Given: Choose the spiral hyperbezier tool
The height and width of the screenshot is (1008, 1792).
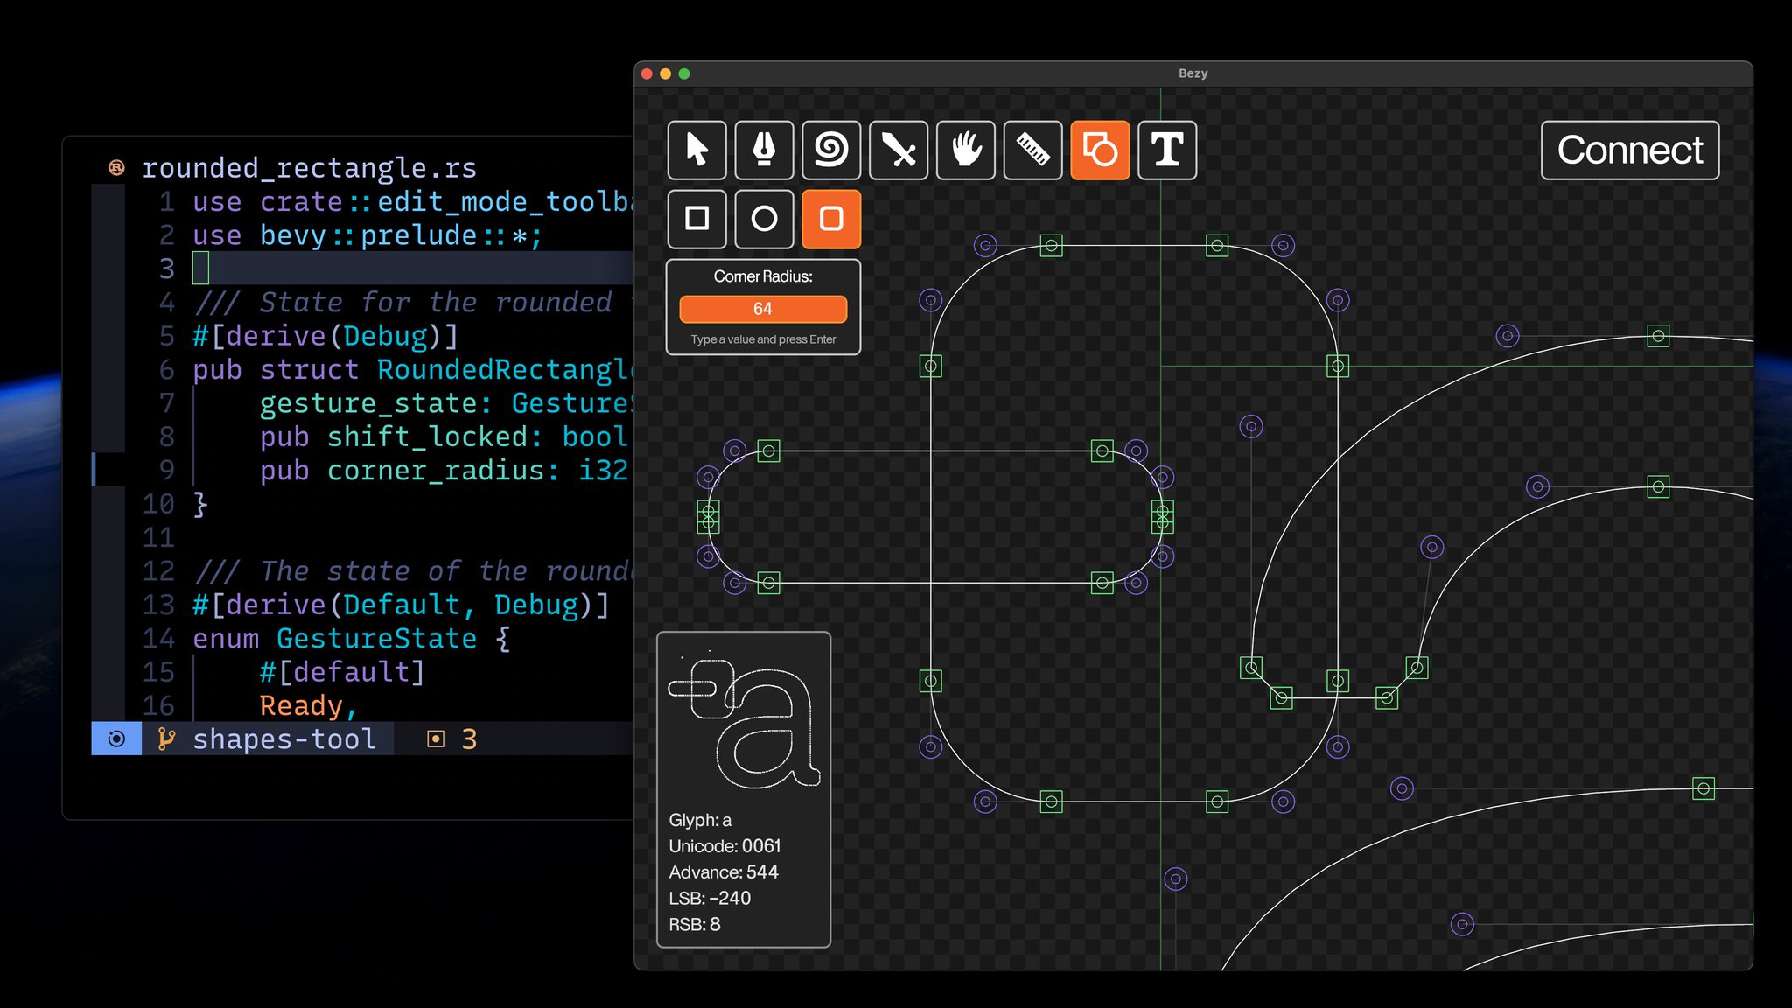Looking at the screenshot, I should click(x=831, y=150).
